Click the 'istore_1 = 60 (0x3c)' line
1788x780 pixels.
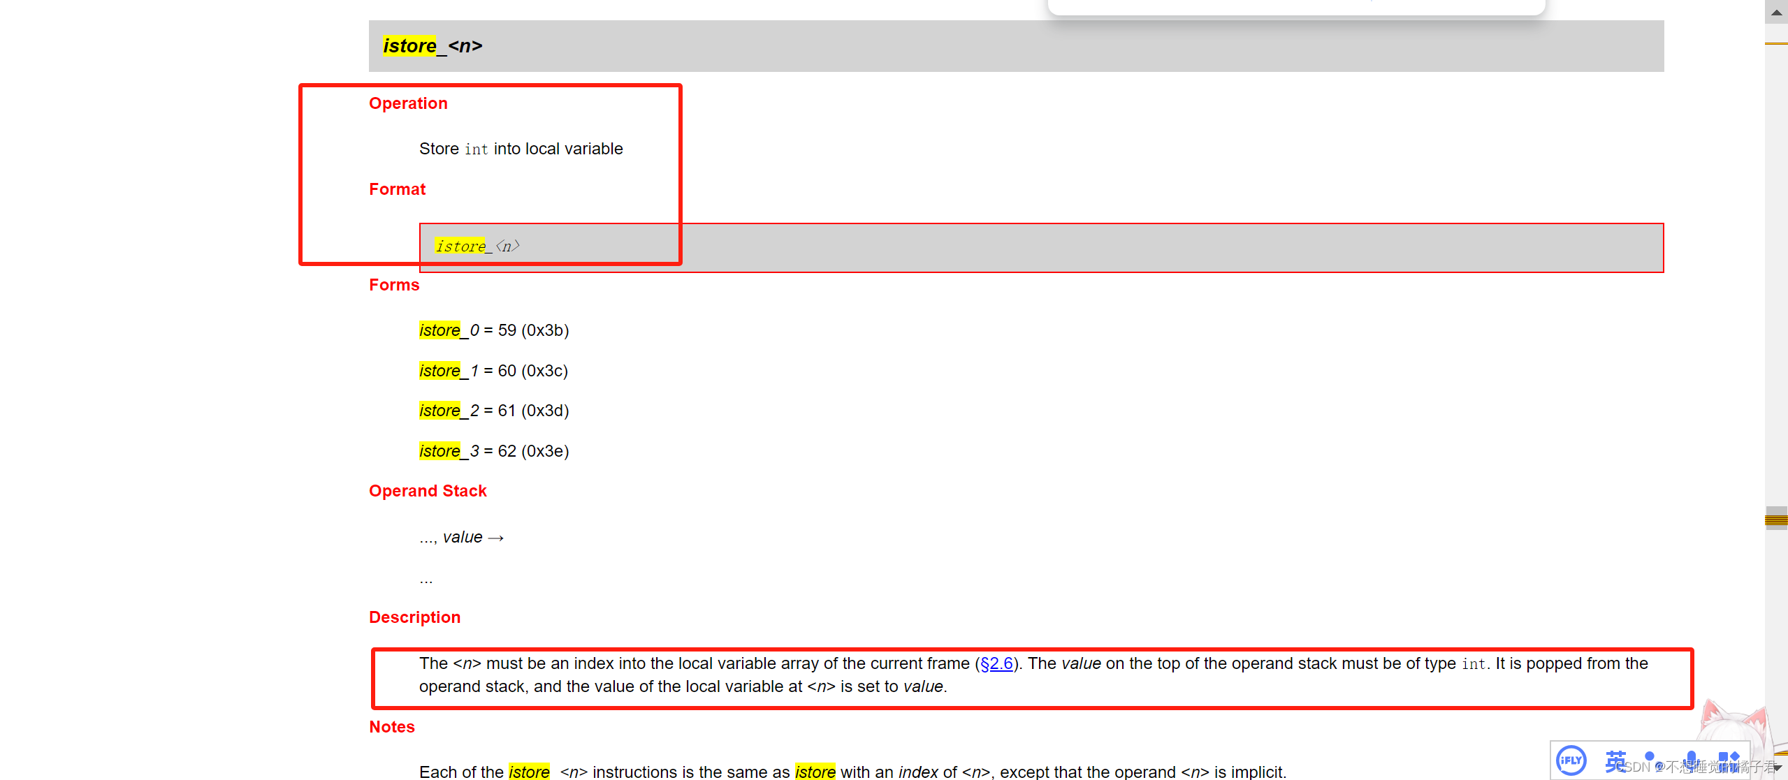(x=493, y=371)
